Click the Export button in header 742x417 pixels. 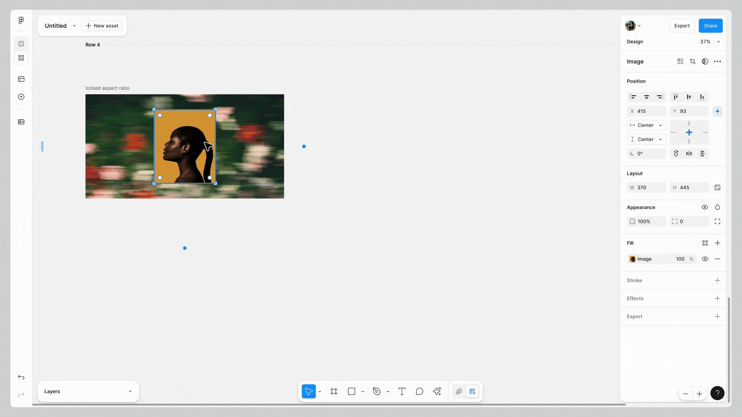click(x=682, y=26)
